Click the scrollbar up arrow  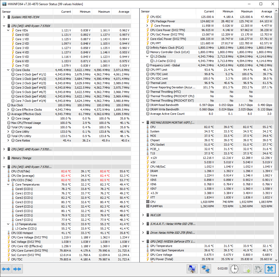(276, 11)
